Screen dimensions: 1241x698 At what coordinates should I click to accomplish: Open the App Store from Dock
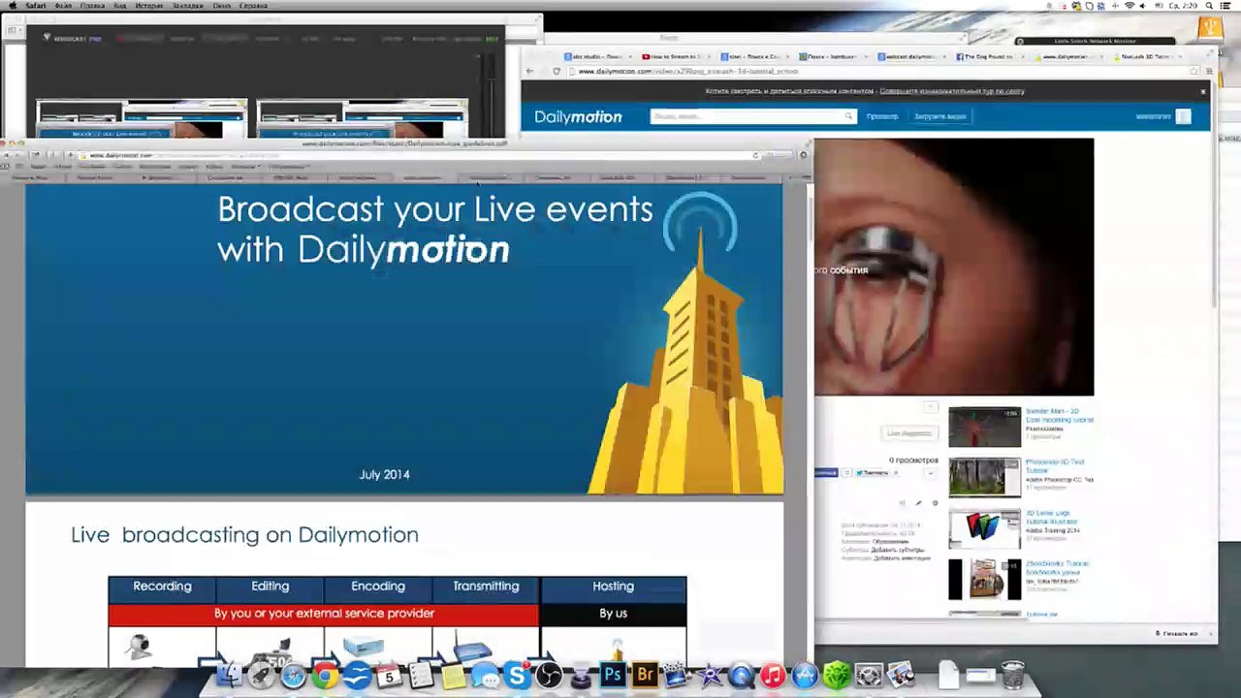[x=805, y=675]
